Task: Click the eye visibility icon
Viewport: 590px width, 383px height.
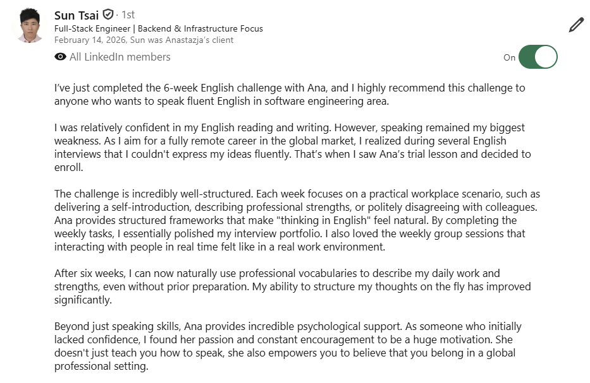Action: [60, 57]
